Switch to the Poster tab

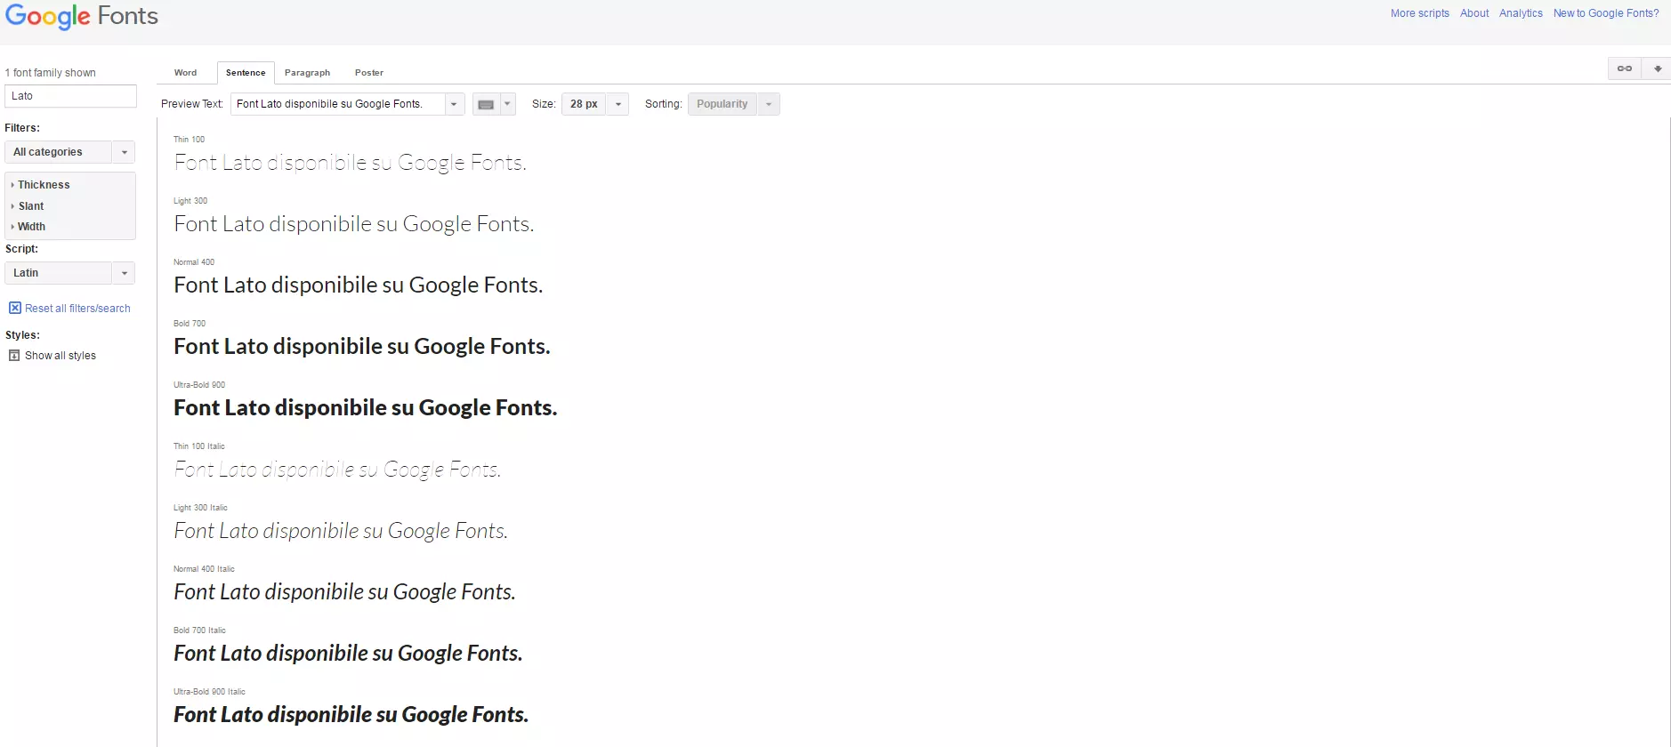tap(369, 73)
